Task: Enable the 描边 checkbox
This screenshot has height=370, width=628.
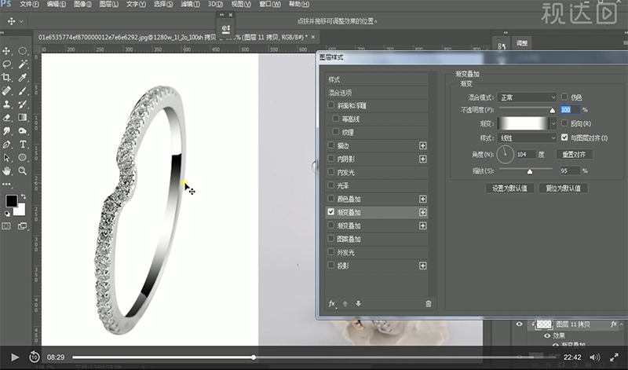Action: click(330, 145)
